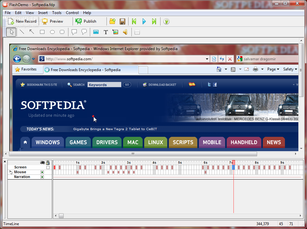Image resolution: width=307 pixels, height=229 pixels.
Task: Open the File menu
Action: click(x=8, y=13)
